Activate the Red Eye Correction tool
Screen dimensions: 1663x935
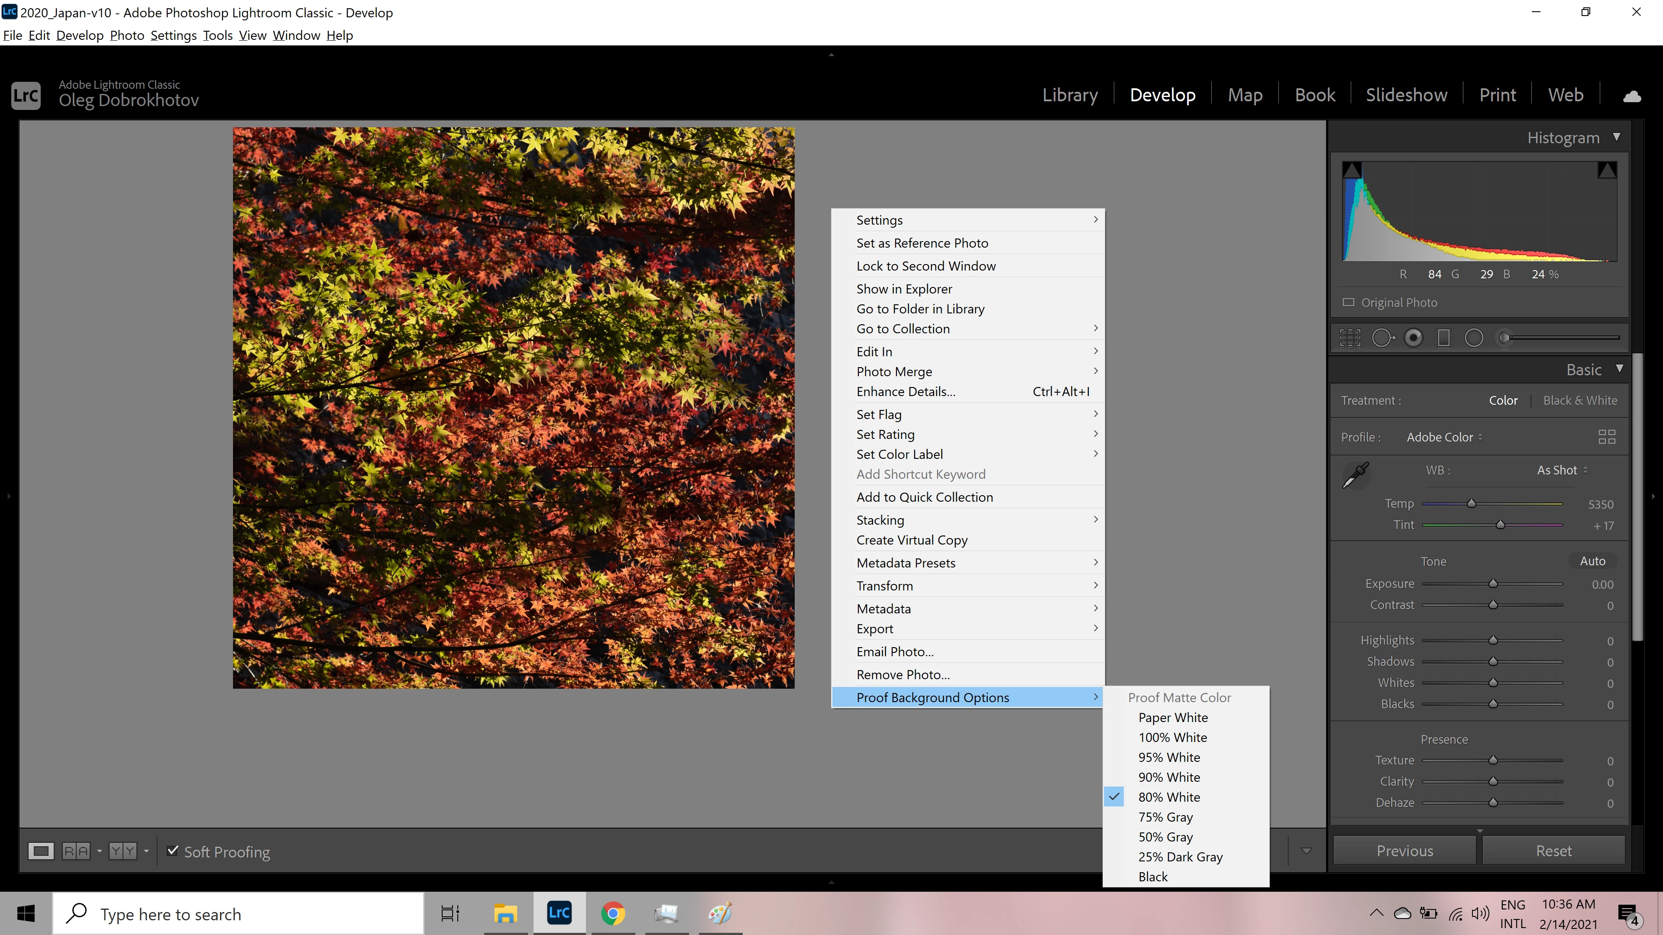(1413, 338)
